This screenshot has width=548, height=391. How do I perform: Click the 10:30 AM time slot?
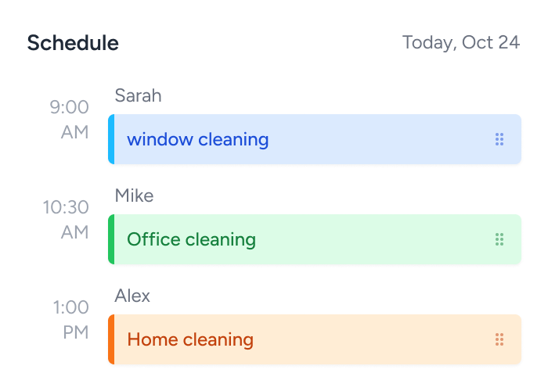click(66, 220)
